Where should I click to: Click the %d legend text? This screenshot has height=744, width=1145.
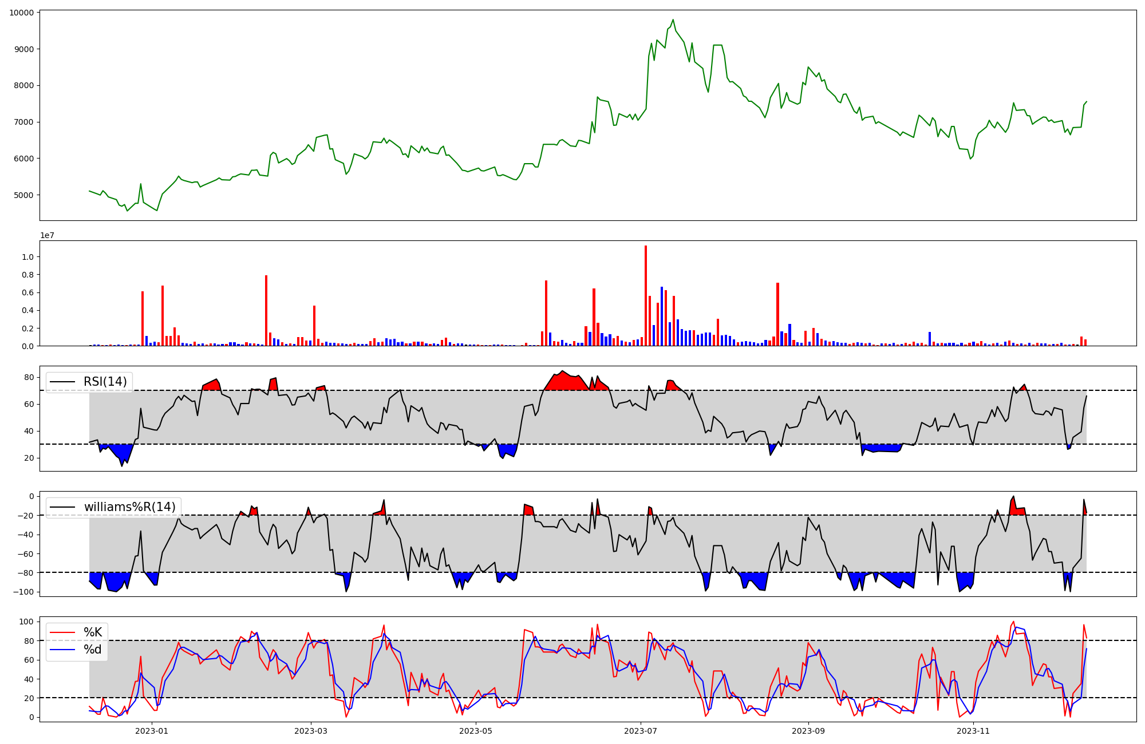click(x=93, y=650)
